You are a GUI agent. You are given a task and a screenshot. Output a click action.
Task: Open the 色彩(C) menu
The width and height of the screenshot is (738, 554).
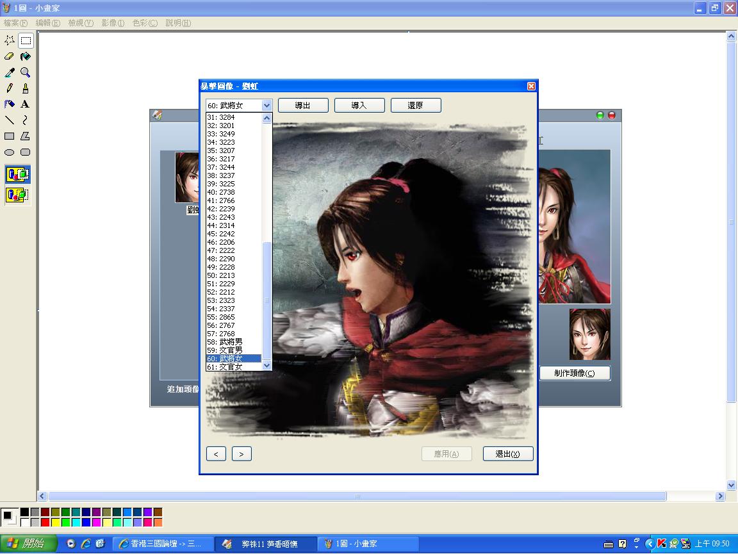145,23
